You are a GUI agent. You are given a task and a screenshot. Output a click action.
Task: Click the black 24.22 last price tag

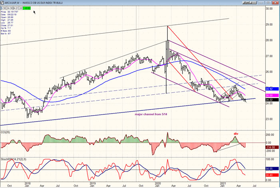pyautogui.click(x=272, y=100)
